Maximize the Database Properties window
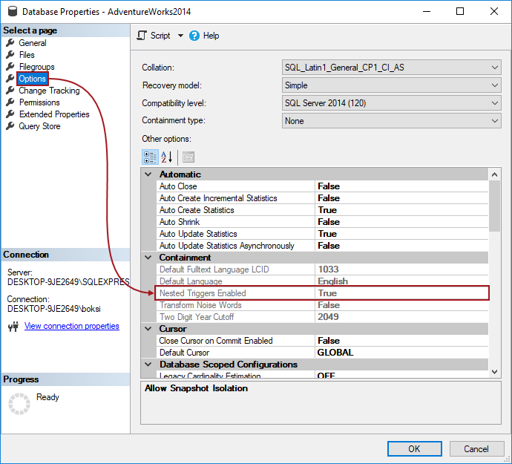 coord(460,11)
